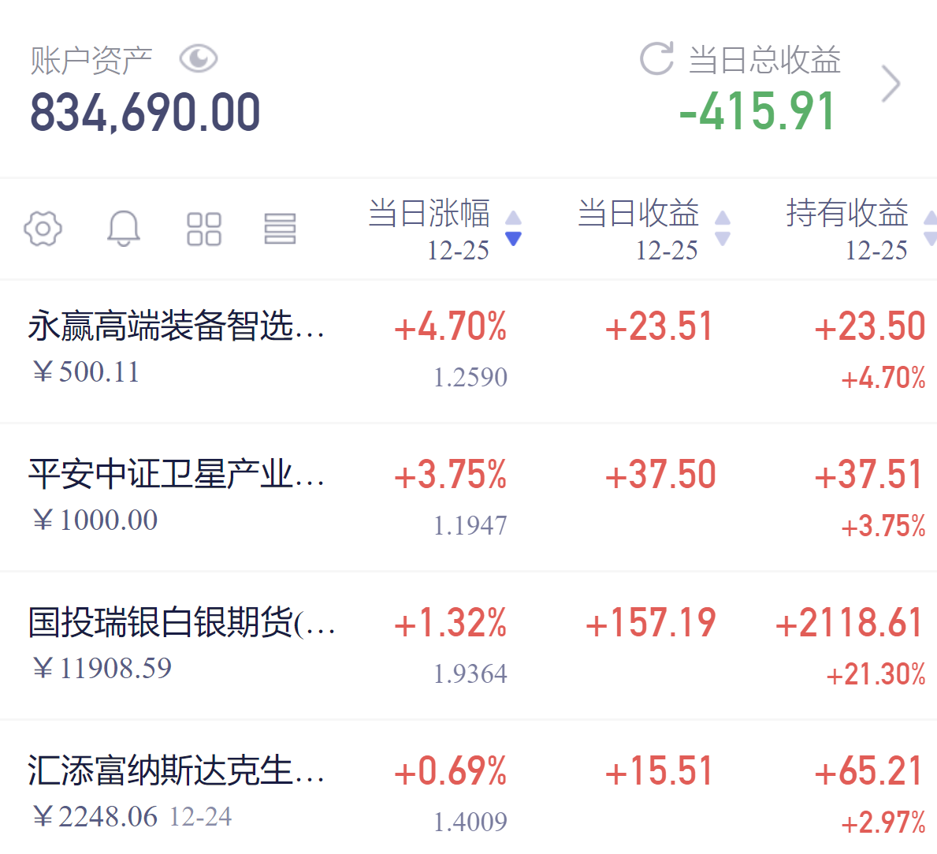
Task: View 平安中证卫星产业 holding amount ¥1000.00
Action: tap(96, 520)
